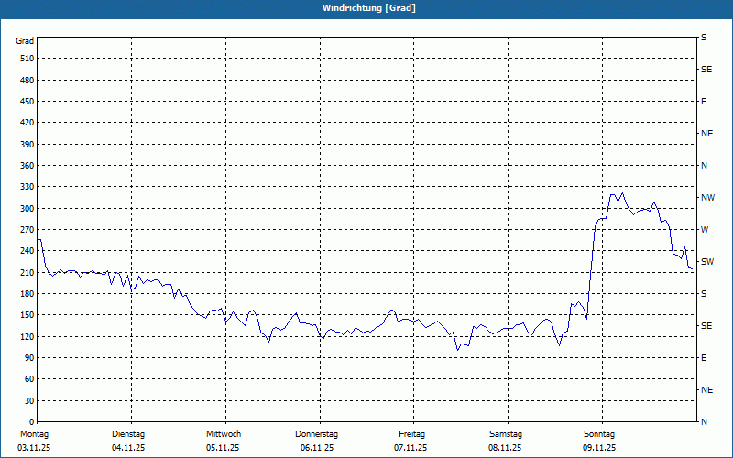Click the 'Sonntag' day label
The image size is (733, 458).
pyautogui.click(x=599, y=434)
